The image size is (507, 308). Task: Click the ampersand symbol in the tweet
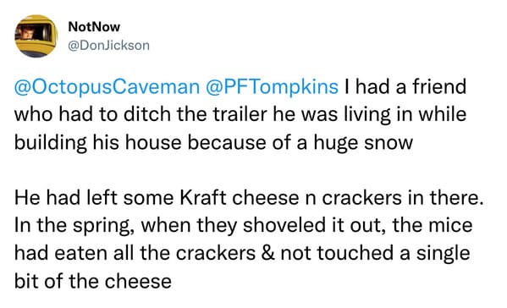tap(267, 253)
